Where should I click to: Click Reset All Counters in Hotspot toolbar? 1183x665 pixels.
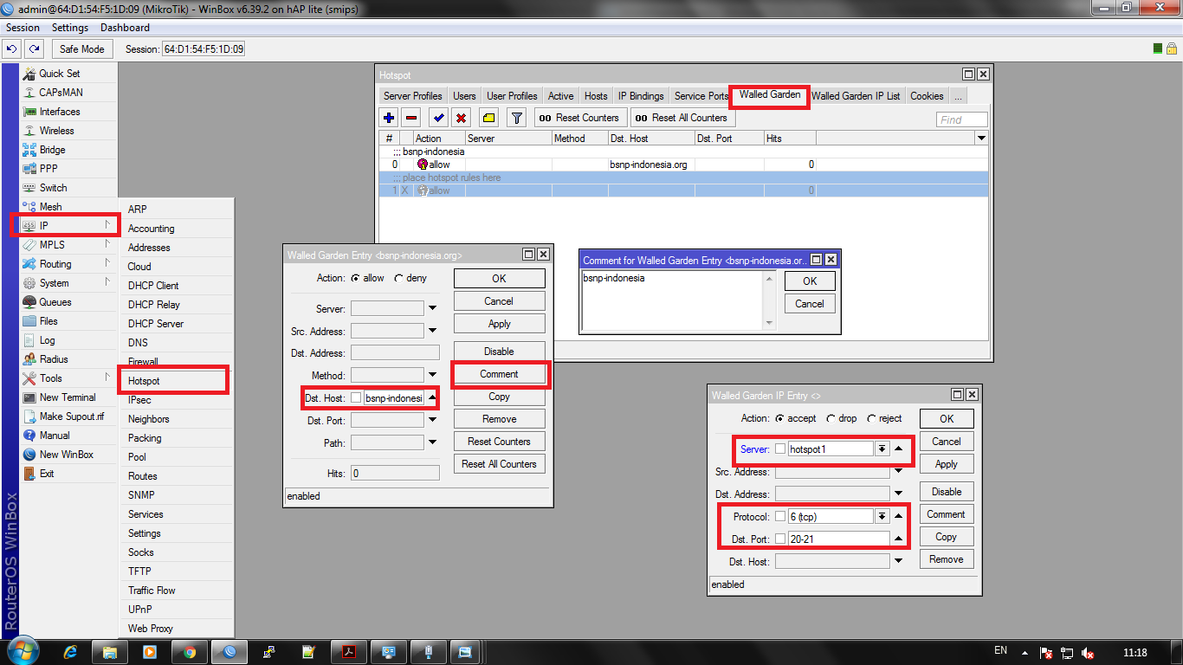681,118
